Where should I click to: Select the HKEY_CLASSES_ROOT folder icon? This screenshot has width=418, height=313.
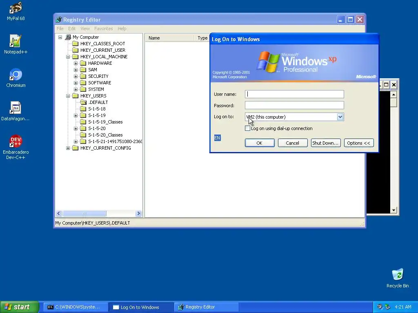76,43
